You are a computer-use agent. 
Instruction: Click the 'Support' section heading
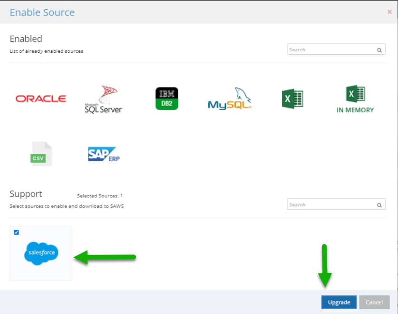click(x=26, y=194)
